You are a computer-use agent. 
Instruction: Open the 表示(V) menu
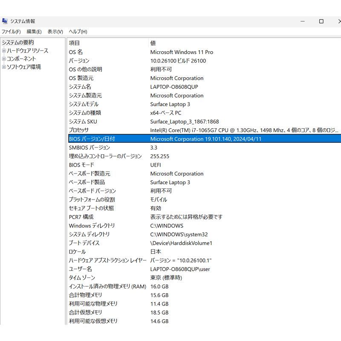pos(55,32)
